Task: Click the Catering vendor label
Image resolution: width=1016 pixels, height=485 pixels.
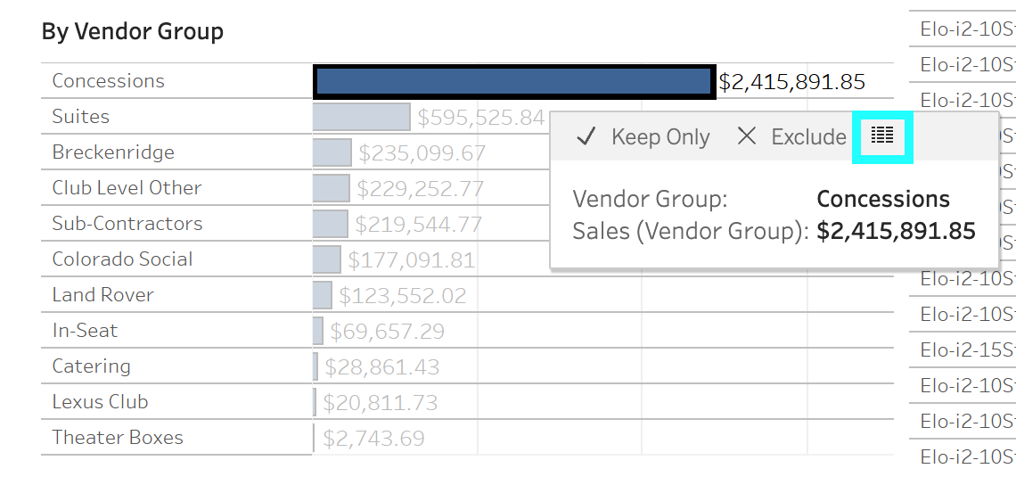Action: coord(91,366)
